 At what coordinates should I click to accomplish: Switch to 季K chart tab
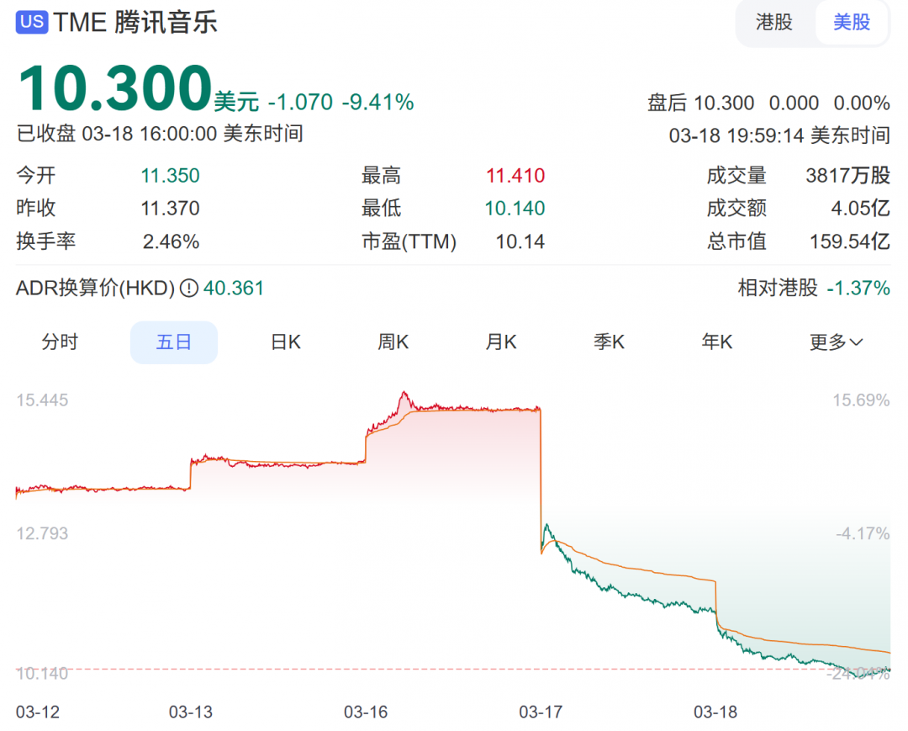coord(609,342)
